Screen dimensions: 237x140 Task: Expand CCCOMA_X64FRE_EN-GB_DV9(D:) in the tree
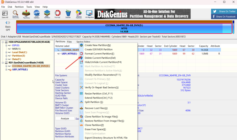pyautogui.click(x=6, y=66)
